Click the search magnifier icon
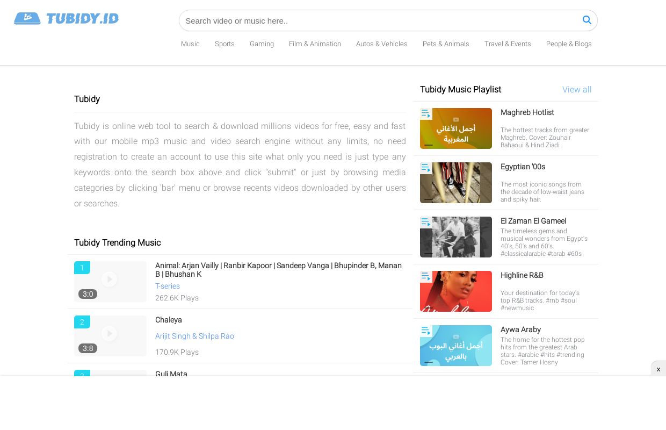This screenshot has width=666, height=430. 587,20
